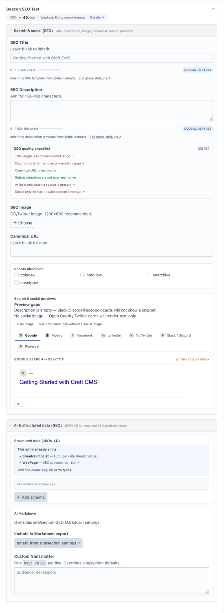224x613 pixels.
Task: Click the Edit global defaults link under SEO Title
Action: click(94, 78)
